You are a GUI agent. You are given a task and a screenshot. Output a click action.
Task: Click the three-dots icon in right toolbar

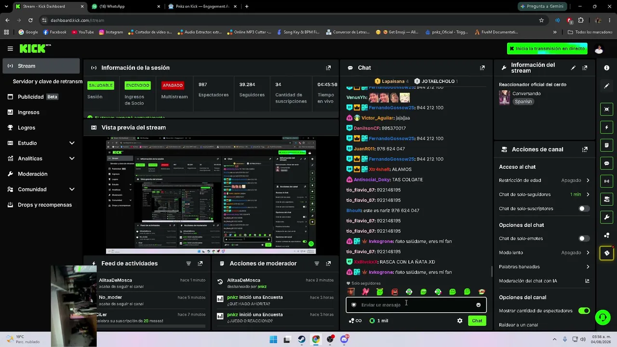tap(606, 235)
